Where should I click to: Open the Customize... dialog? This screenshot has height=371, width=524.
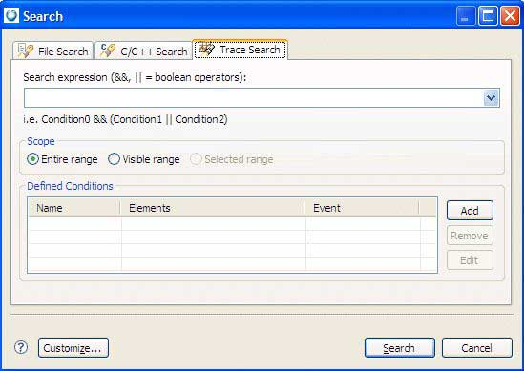[x=73, y=347]
